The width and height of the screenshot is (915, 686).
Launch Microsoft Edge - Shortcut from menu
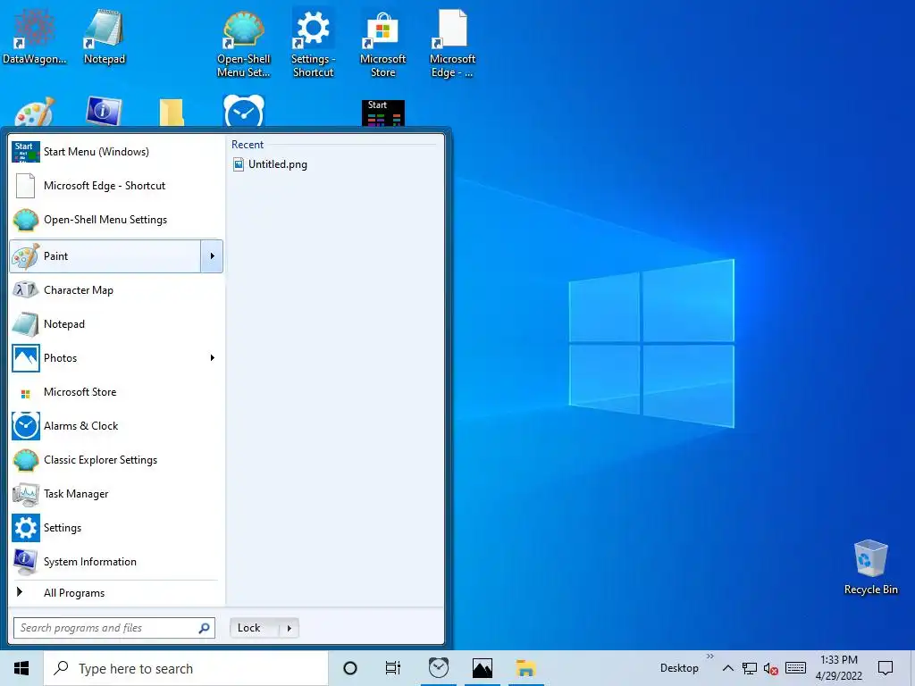[116, 186]
